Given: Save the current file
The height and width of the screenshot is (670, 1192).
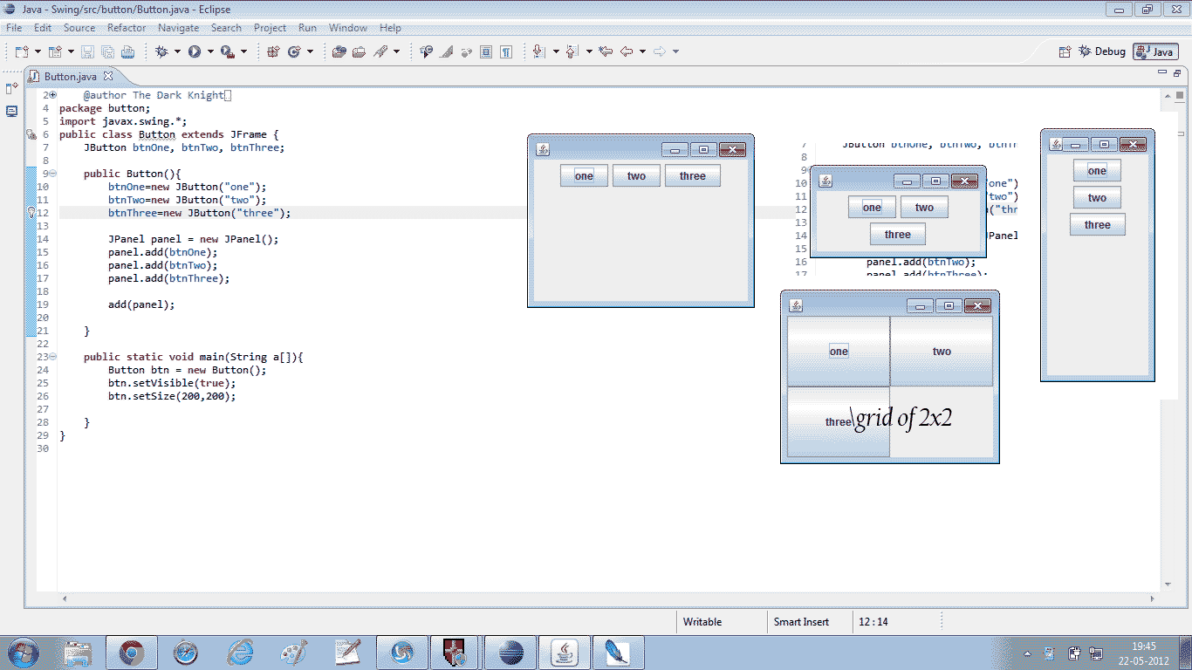Looking at the screenshot, I should [x=88, y=51].
